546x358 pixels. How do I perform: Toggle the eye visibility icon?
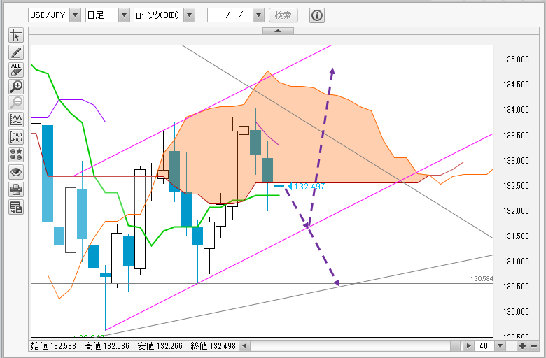click(x=16, y=172)
